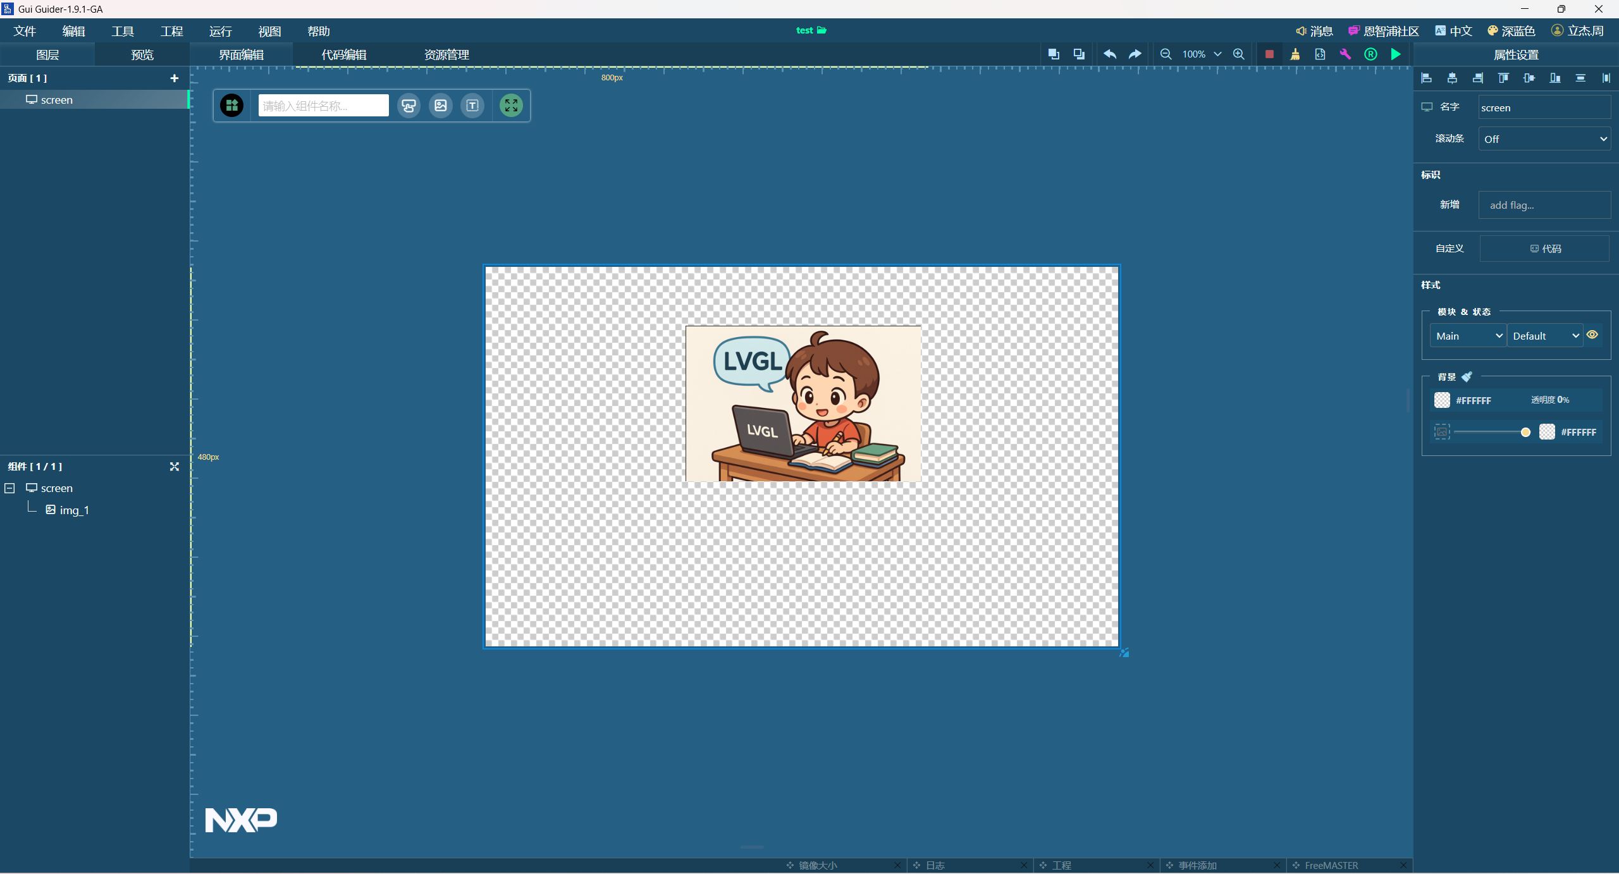Align selected widget to bottom edge
This screenshot has height=874, width=1619.
click(1555, 78)
